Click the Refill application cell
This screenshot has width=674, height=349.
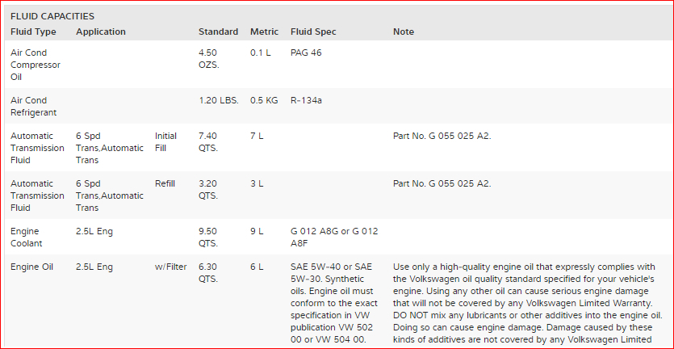[x=165, y=183]
